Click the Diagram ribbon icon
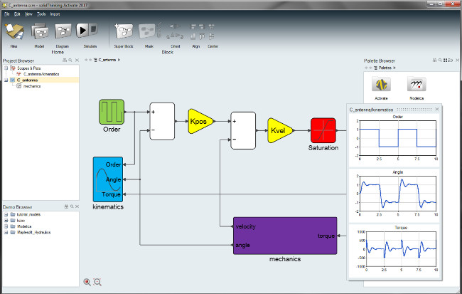The image size is (462, 294). 63,31
